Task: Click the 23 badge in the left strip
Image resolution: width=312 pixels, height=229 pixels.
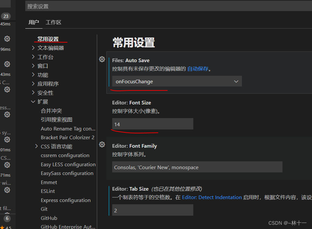Action: click(6, 16)
